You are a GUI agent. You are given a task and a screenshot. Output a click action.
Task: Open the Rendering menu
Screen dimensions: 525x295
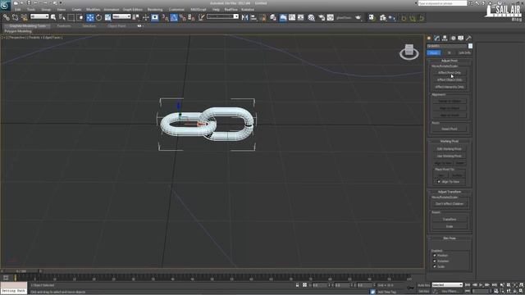[155, 9]
